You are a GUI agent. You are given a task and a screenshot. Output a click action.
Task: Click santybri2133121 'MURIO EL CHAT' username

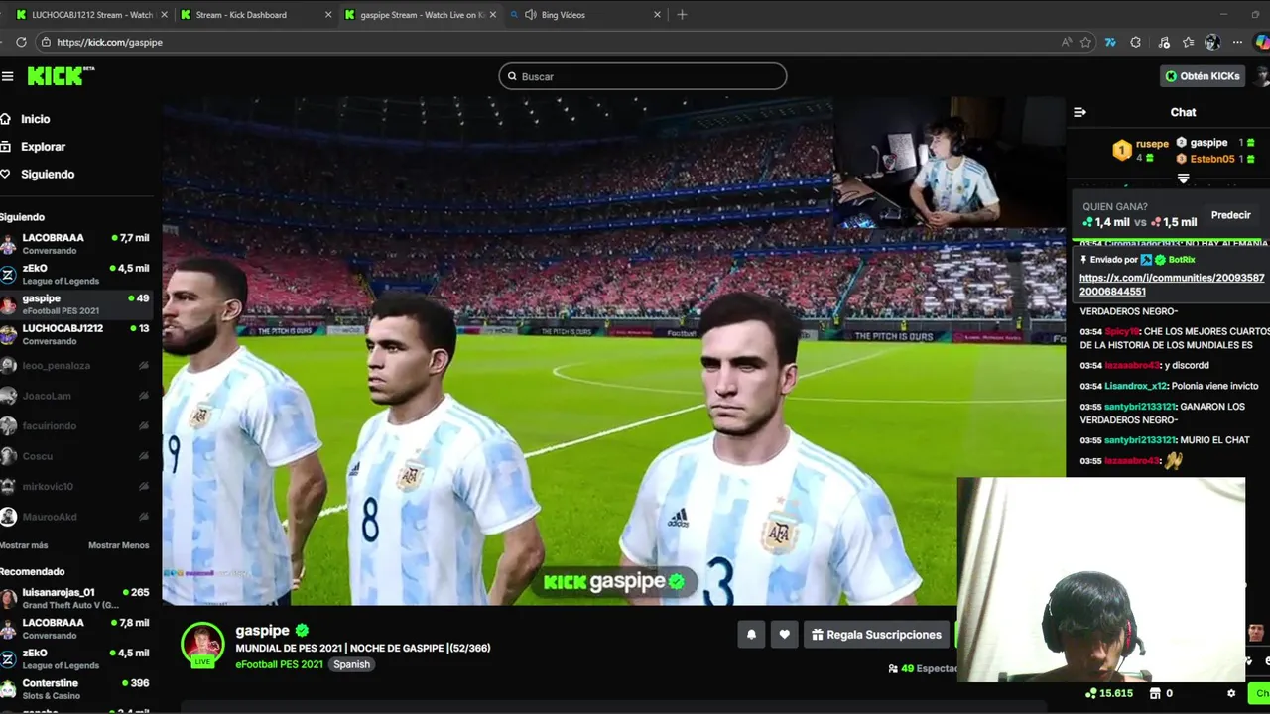click(x=1139, y=440)
